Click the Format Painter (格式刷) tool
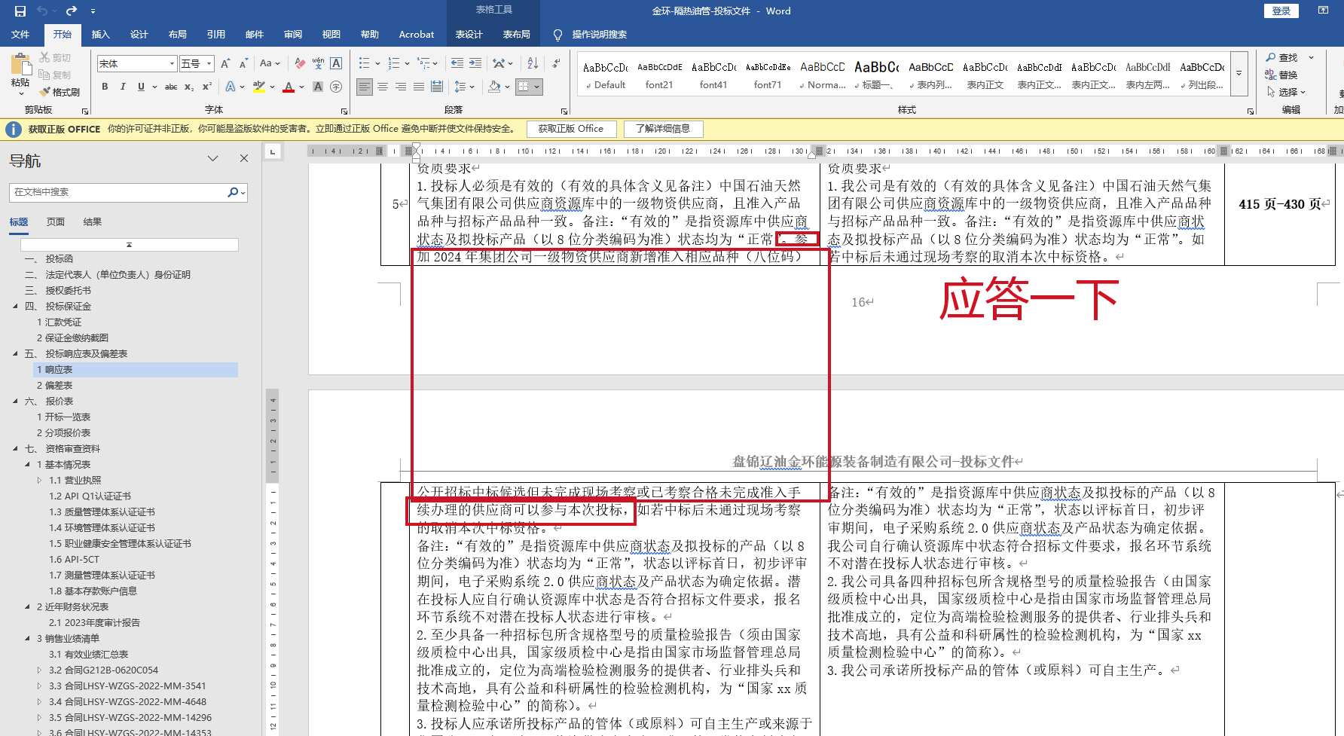The image size is (1344, 736). pos(60,92)
